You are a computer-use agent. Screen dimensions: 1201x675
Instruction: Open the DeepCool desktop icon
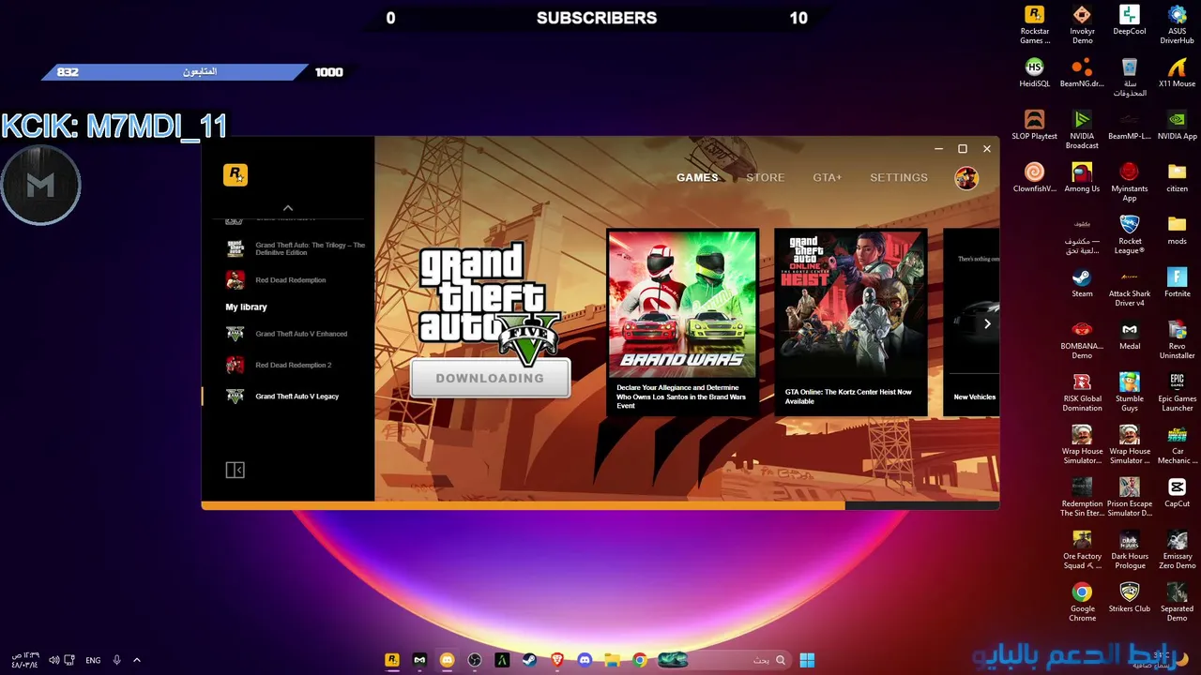point(1130,20)
